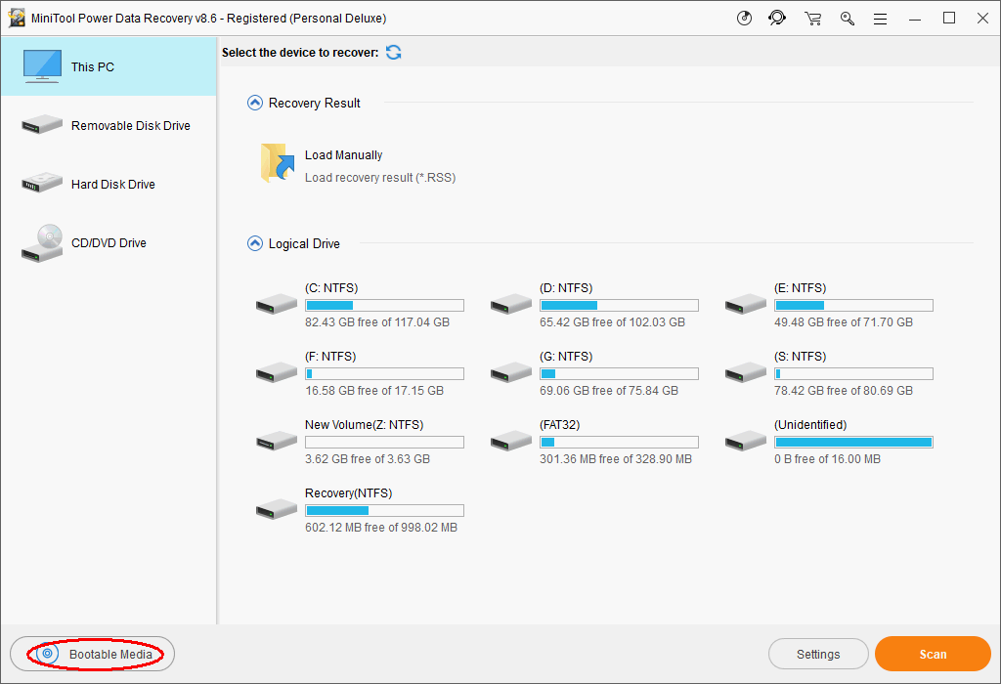
Task: Click the Recovery partition usage bar
Action: 384,510
